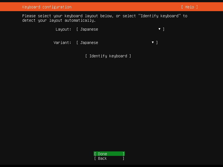Click the Variant dropdown arrow

pos(152,42)
